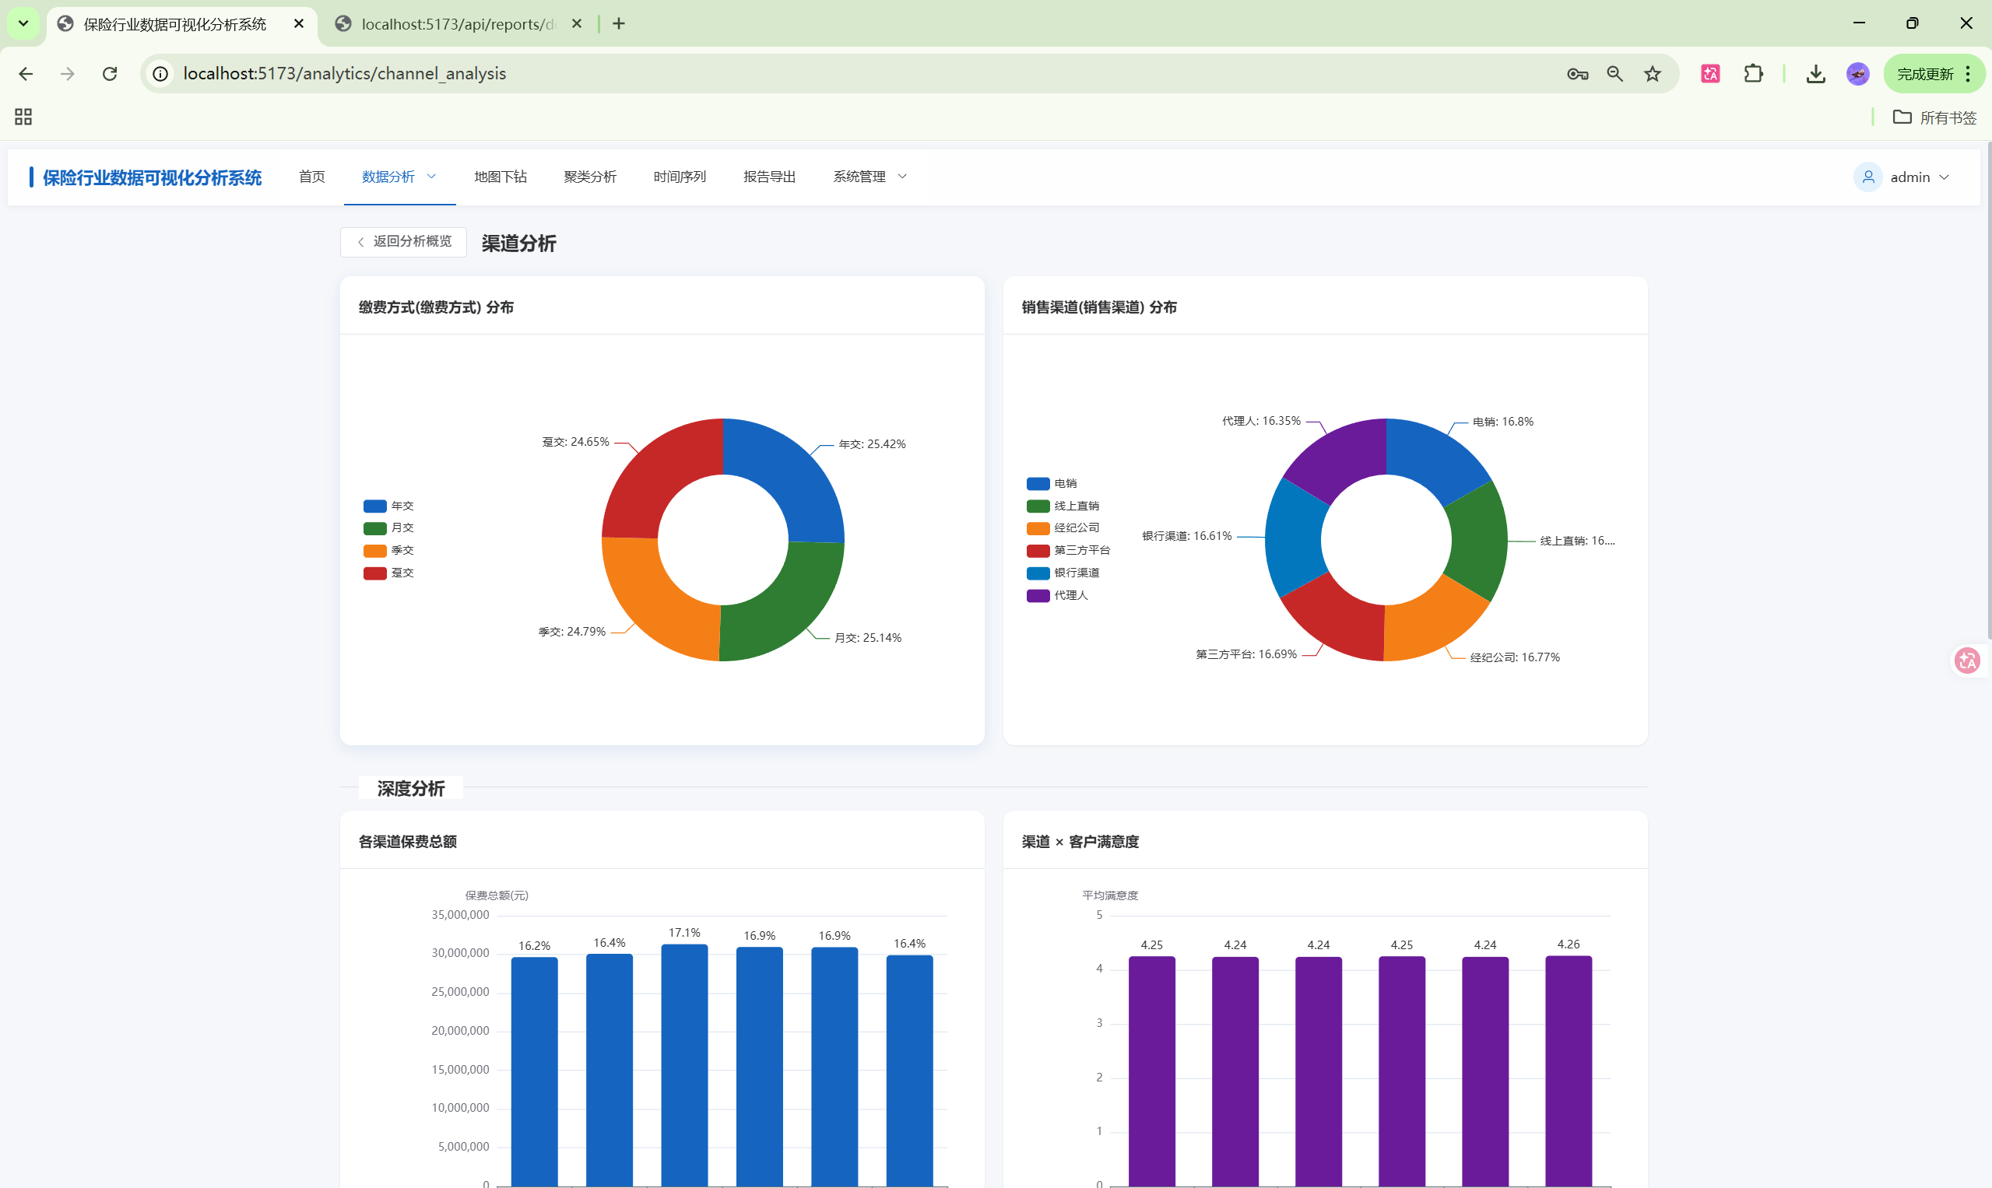The image size is (1992, 1188).
Task: Click the floating translate icon at right edge
Action: (1967, 661)
